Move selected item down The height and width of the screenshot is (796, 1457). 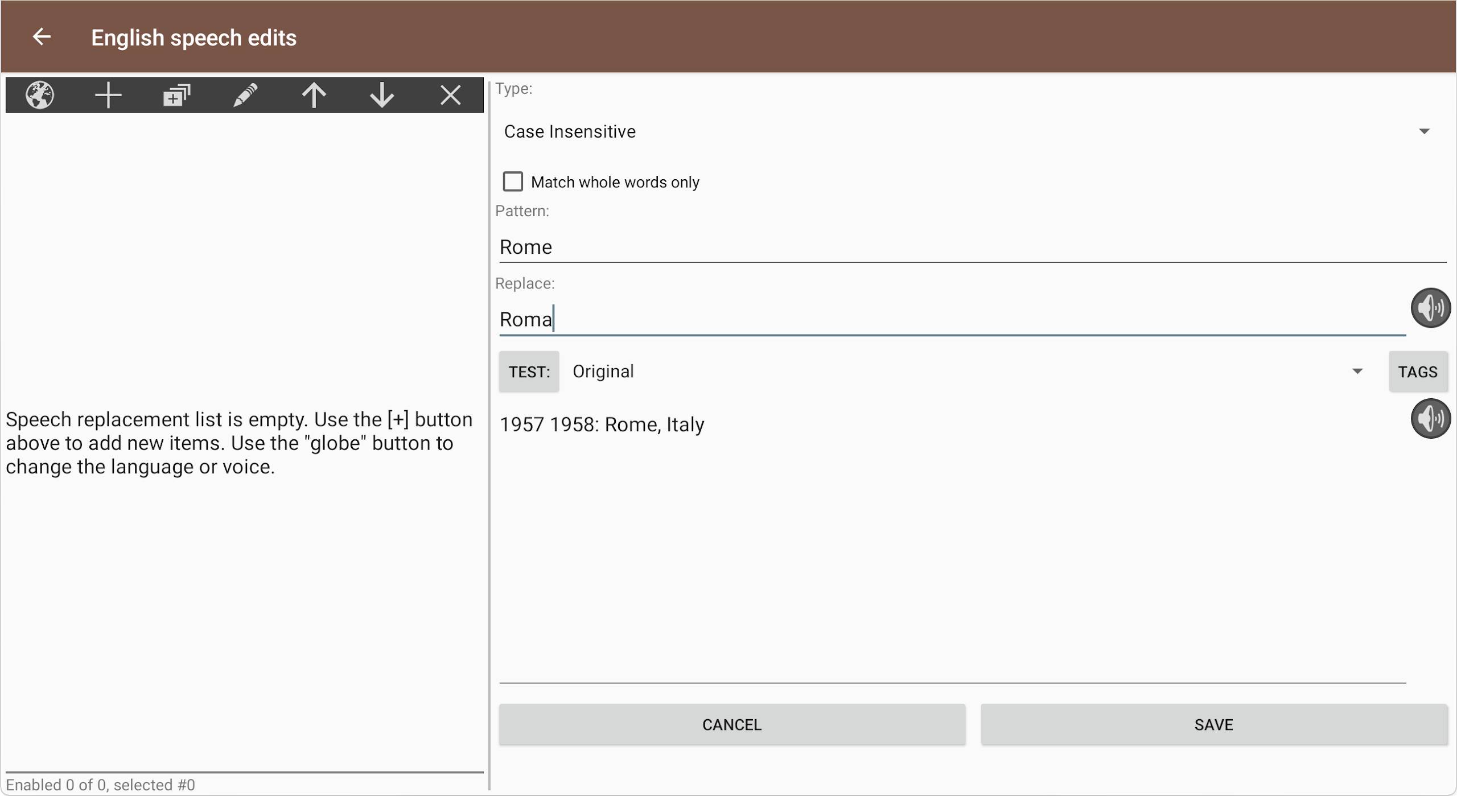pos(382,94)
